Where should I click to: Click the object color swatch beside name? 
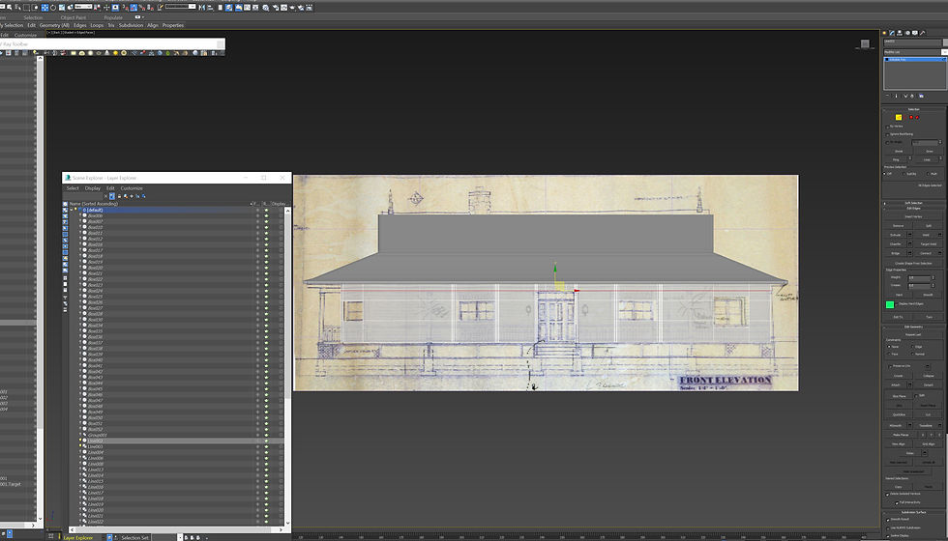coord(946,42)
